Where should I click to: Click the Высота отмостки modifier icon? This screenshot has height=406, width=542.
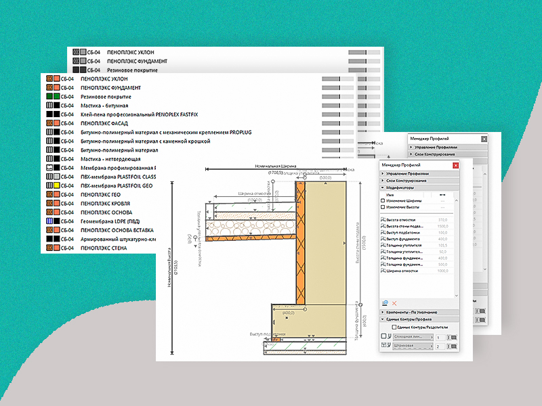[384, 220]
